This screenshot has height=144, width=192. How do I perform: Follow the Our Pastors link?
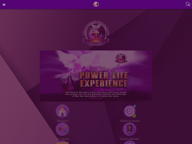pos(62,139)
